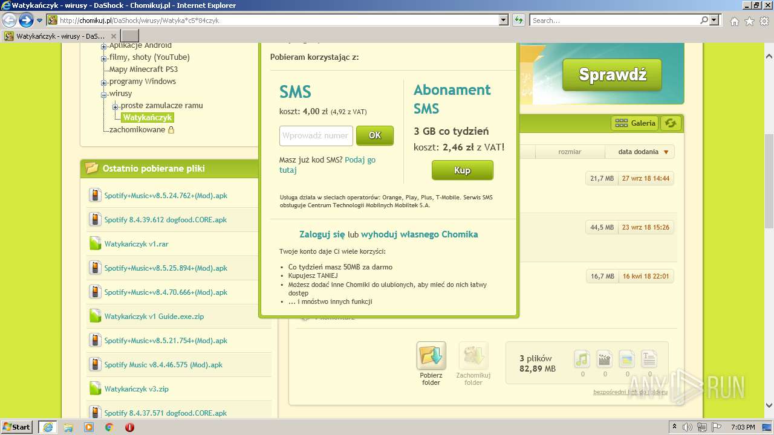
Task: Click the search magnifier icon in IE search box
Action: (704, 20)
